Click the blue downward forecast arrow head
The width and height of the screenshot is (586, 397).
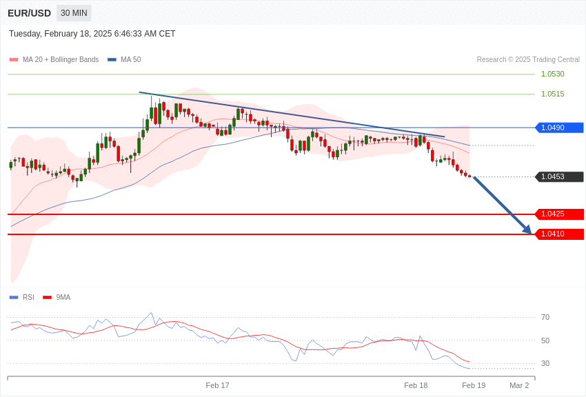[x=527, y=230]
